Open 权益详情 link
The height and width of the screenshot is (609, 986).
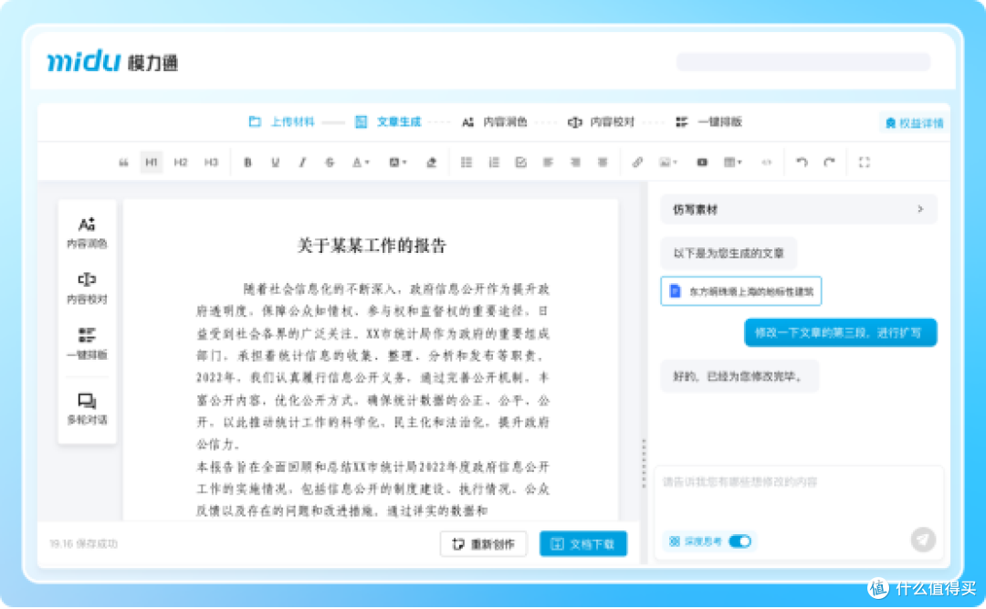click(x=914, y=123)
